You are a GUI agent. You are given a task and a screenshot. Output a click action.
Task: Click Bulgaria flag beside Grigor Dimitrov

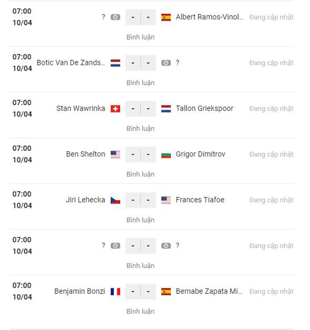(x=166, y=155)
